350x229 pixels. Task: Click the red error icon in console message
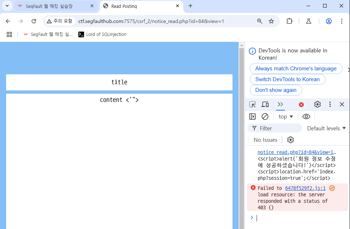pyautogui.click(x=253, y=188)
